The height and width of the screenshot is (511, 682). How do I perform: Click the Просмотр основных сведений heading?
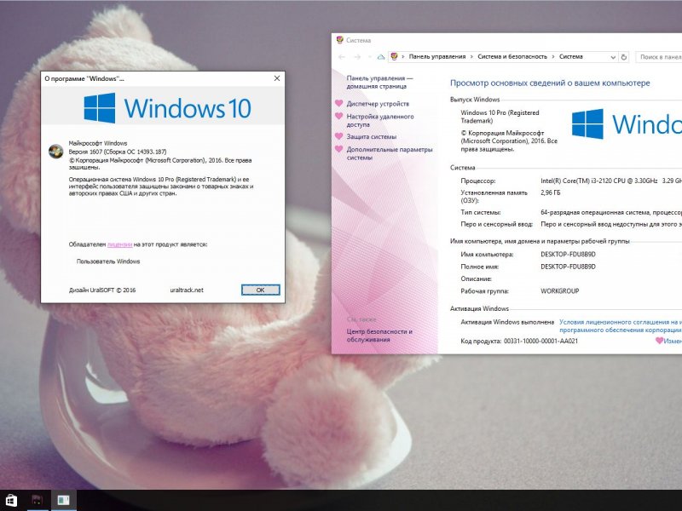pos(550,83)
